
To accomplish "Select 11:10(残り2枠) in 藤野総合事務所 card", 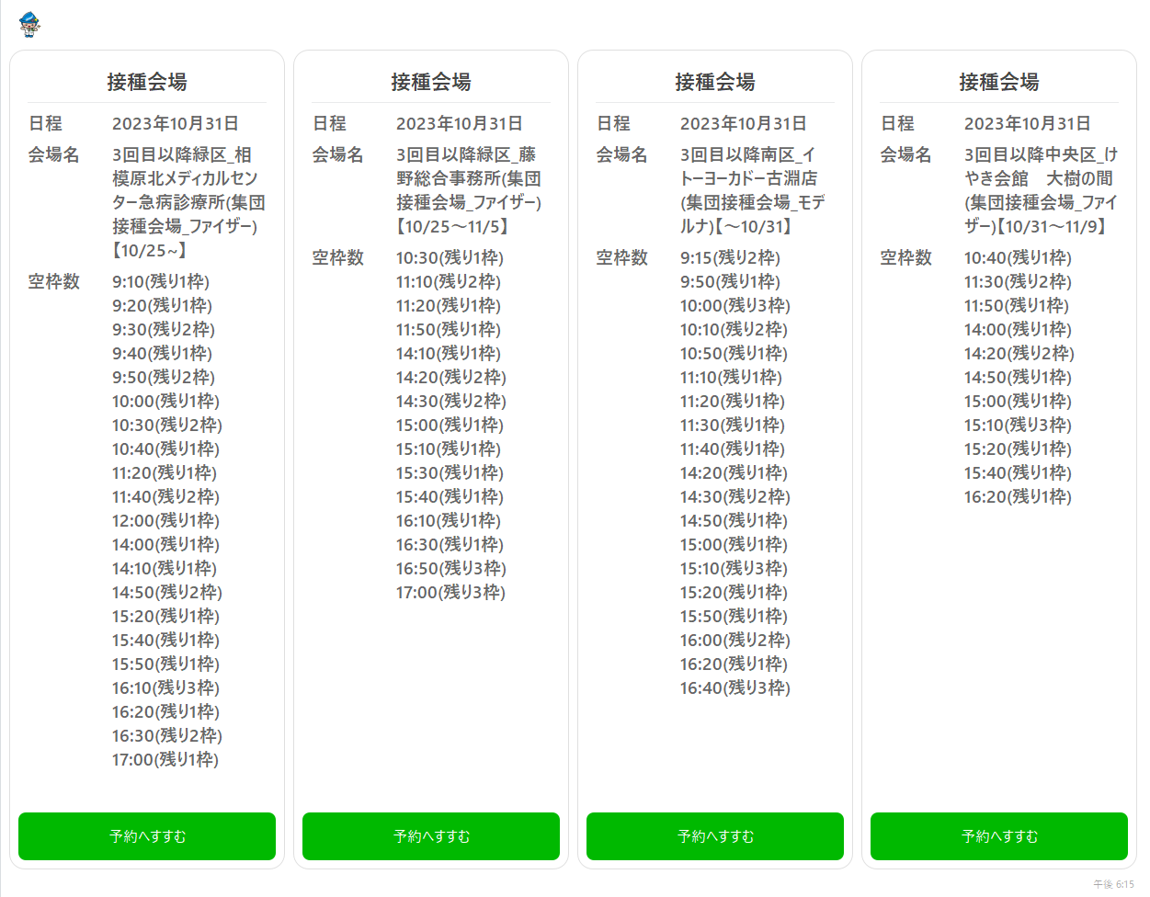I will coord(449,282).
